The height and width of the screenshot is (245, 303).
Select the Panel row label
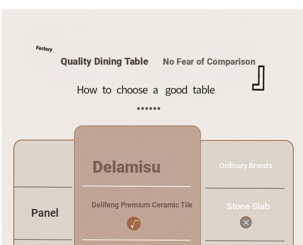(x=45, y=213)
